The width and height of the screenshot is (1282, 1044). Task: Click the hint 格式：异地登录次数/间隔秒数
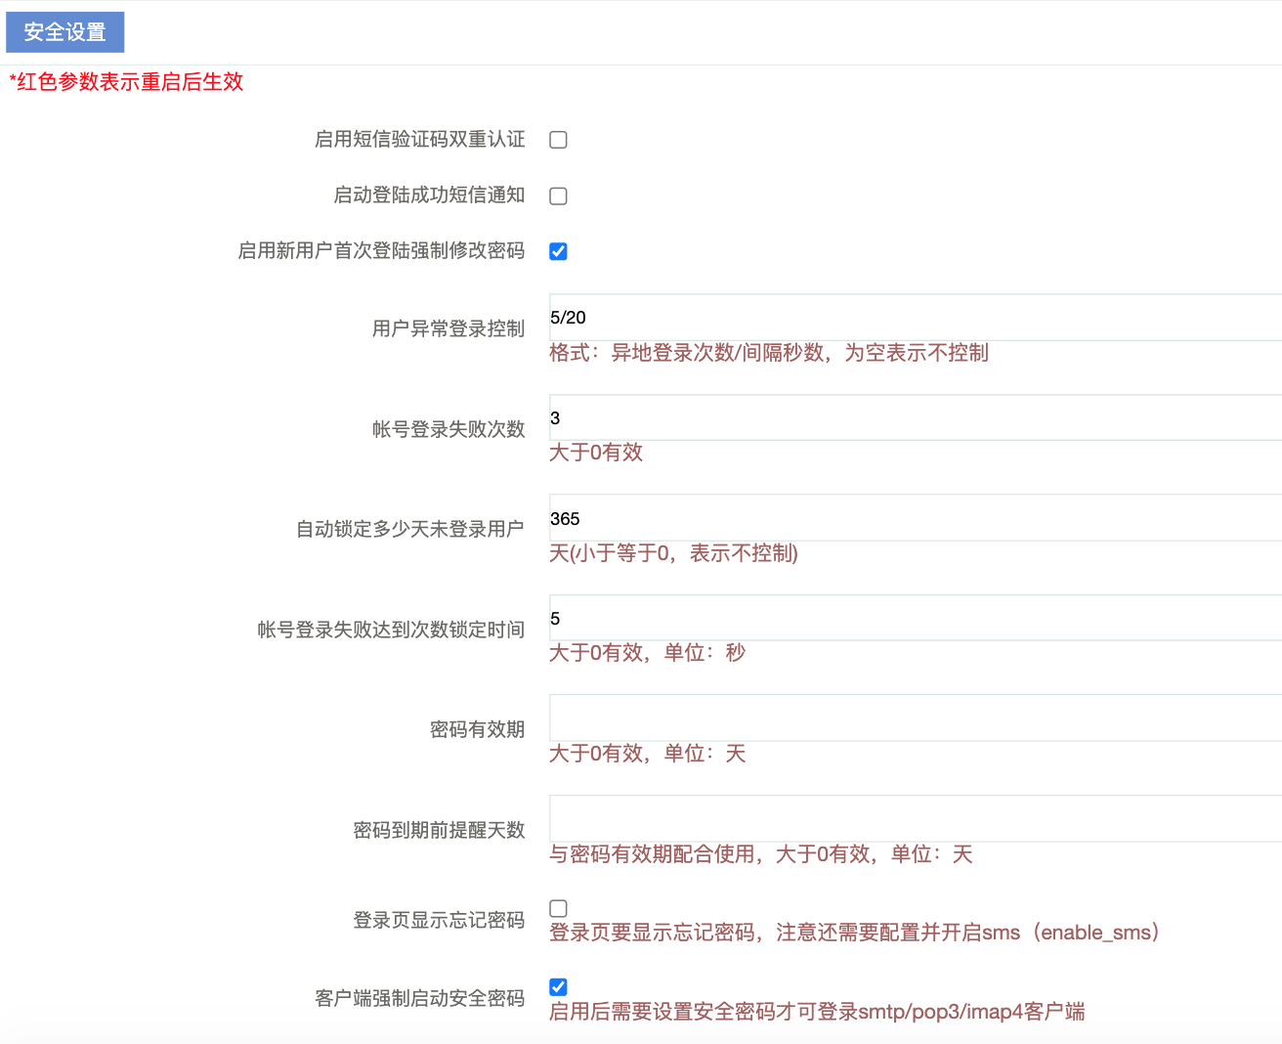click(x=768, y=353)
